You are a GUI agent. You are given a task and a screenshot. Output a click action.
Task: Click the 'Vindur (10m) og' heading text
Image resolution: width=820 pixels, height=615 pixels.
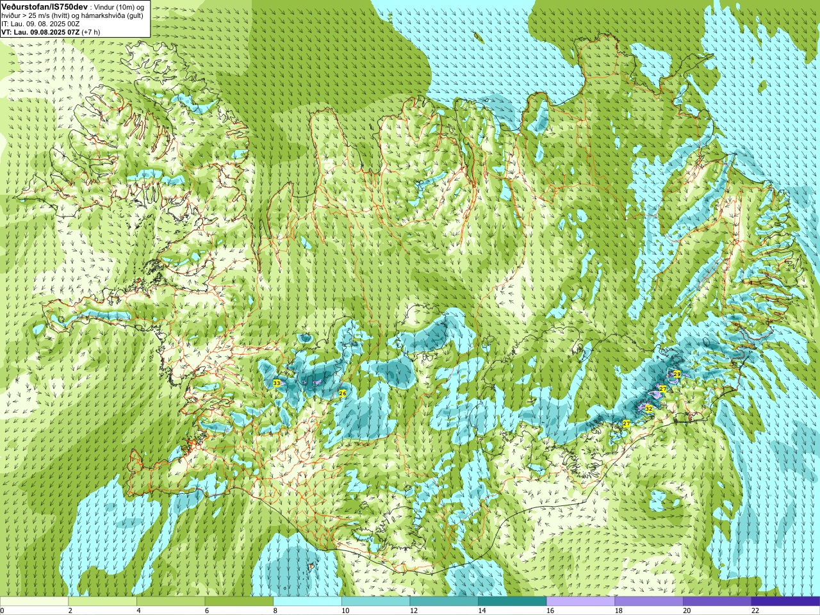(119, 7)
